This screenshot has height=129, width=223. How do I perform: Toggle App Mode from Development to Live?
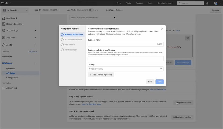click(x=91, y=10)
